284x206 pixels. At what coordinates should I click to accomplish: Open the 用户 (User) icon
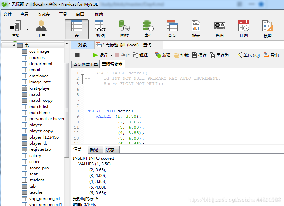(x=41, y=29)
